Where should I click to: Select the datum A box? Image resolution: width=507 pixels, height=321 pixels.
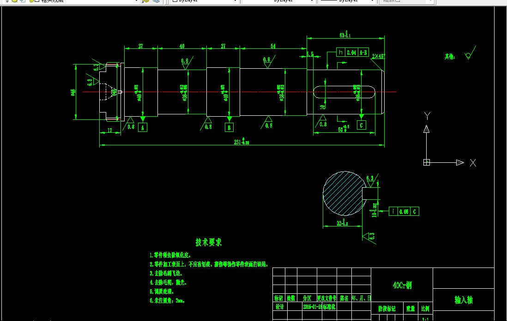click(x=143, y=127)
